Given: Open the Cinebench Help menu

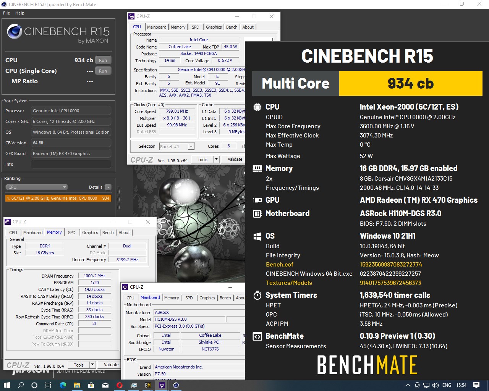Looking at the screenshot, I should click(20, 13).
